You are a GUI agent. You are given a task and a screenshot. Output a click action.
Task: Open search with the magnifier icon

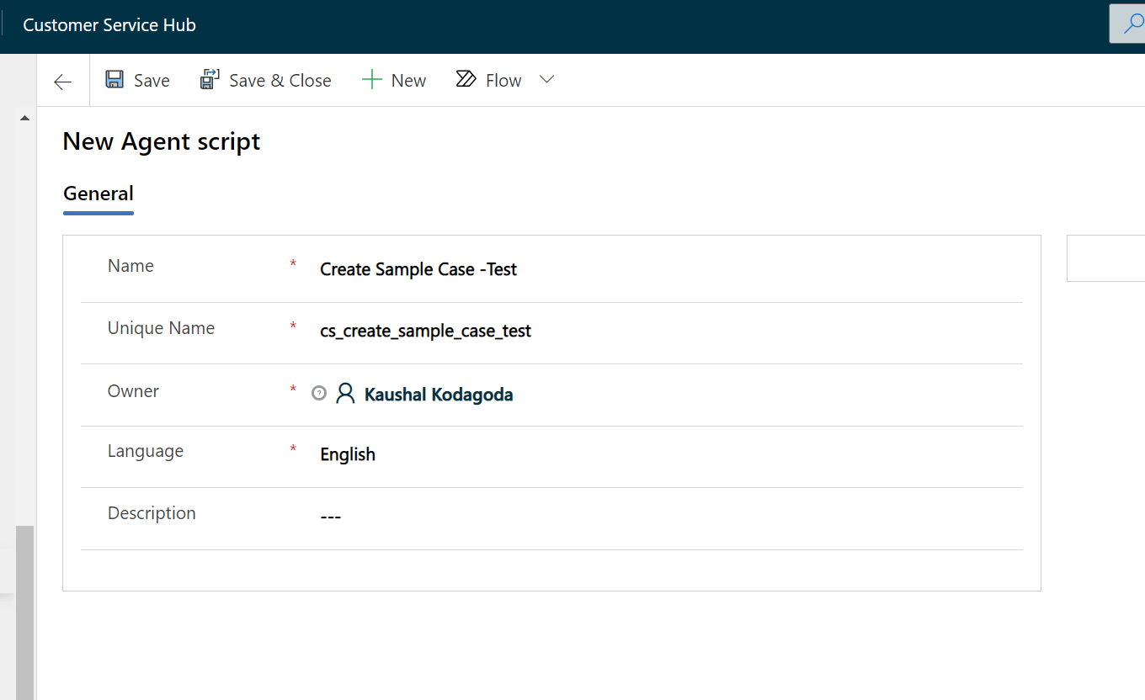1133,23
